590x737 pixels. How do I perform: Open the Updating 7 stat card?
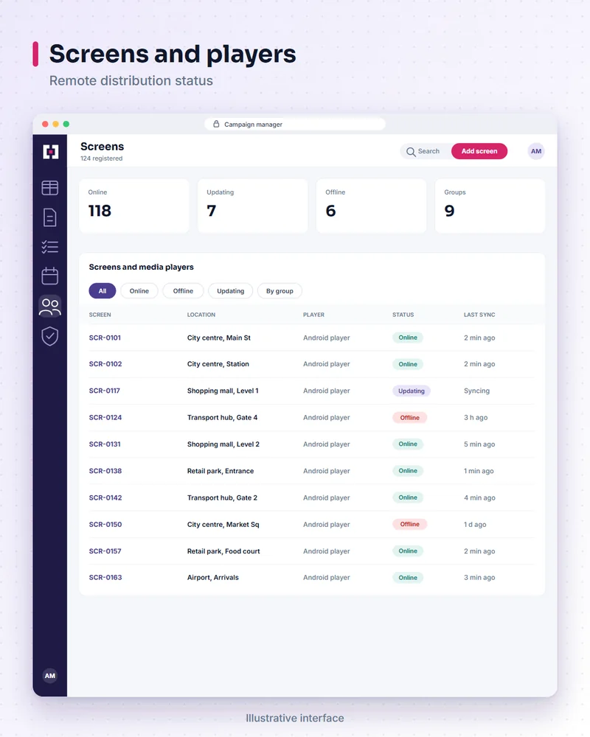[x=253, y=206]
